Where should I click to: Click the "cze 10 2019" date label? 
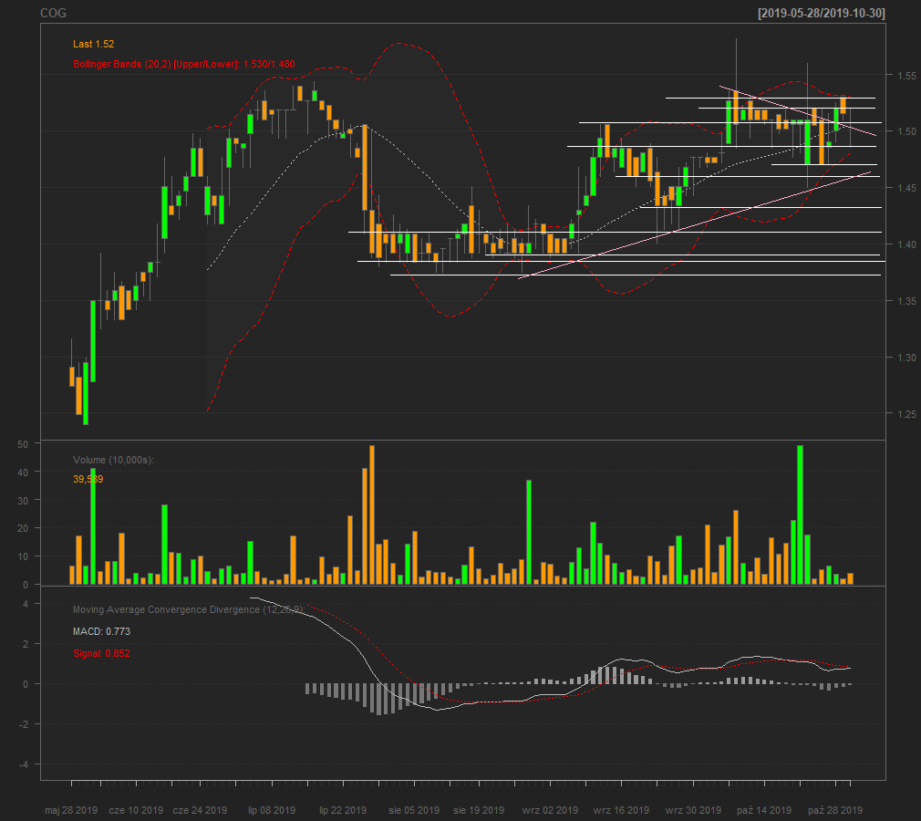tap(136, 810)
